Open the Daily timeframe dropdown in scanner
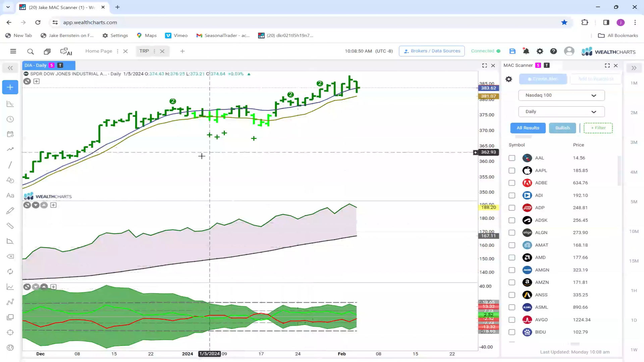This screenshot has width=644, height=362. 561,112
